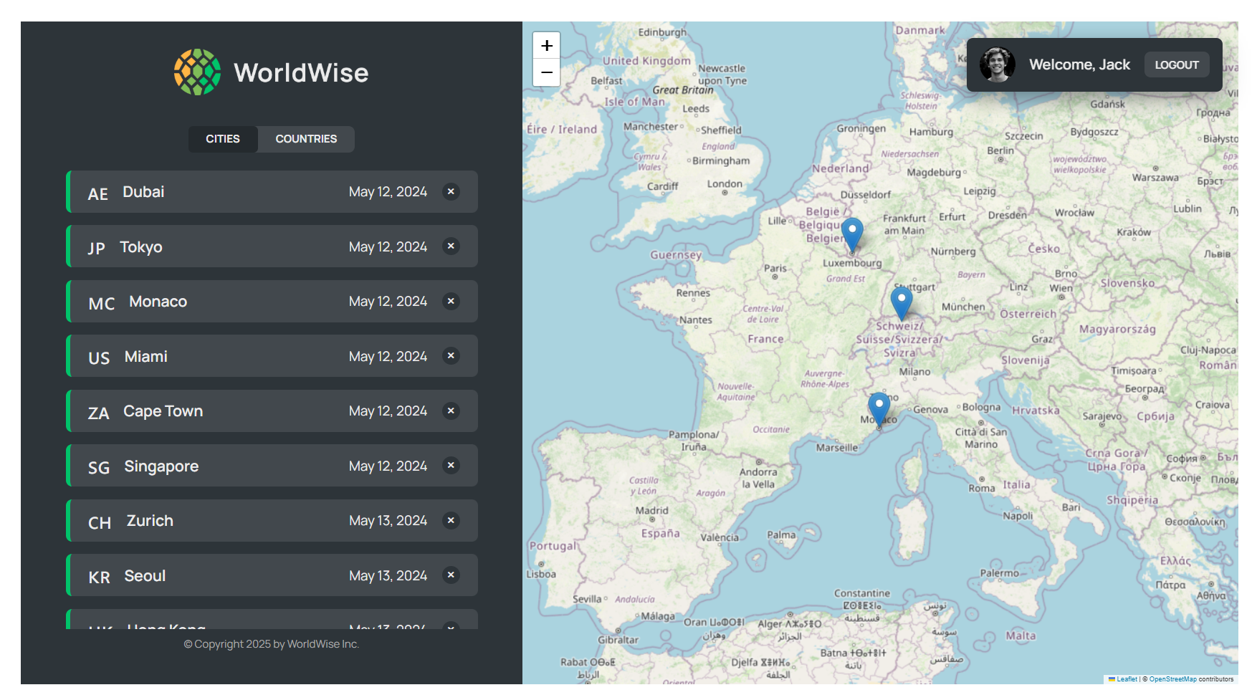Select the Cities tab
The image size is (1257, 695).
223,139
